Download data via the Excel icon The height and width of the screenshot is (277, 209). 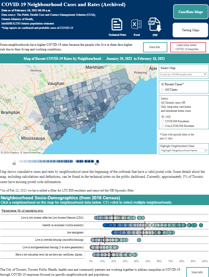[x=136, y=24]
